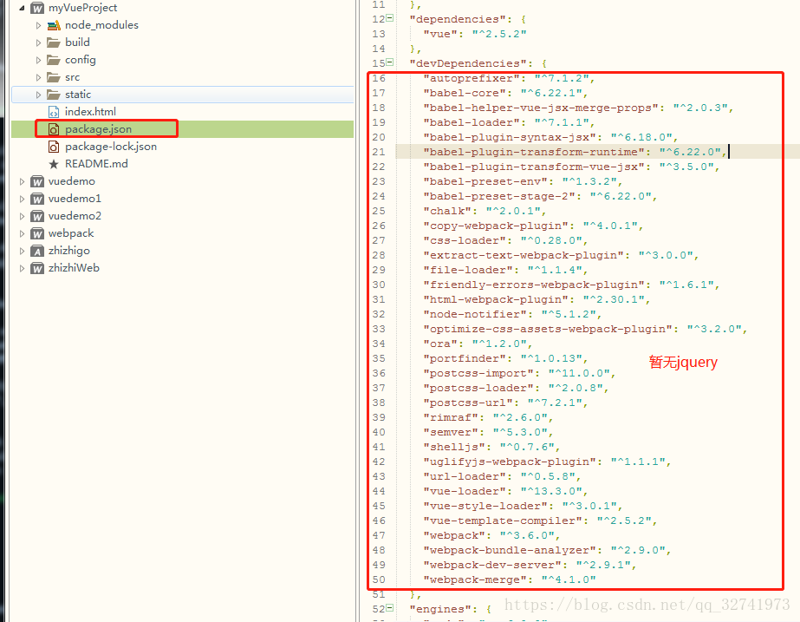Click the config folder icon
Image resolution: width=800 pixels, height=622 pixels.
point(54,60)
